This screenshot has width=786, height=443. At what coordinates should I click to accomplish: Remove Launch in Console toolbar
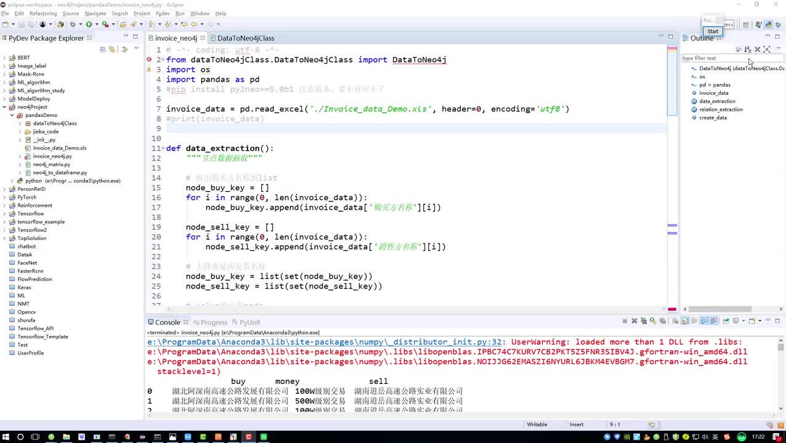tap(634, 321)
